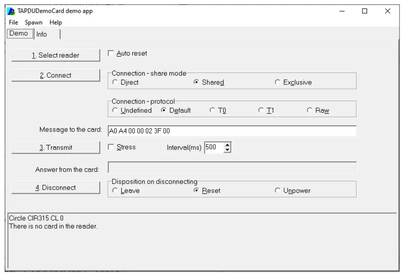This screenshot has height=277, width=417.
Task: Click the Message to the card field
Action: pos(232,131)
